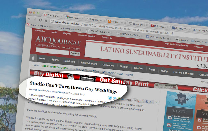Click the browser address bar URL

pos(114,28)
